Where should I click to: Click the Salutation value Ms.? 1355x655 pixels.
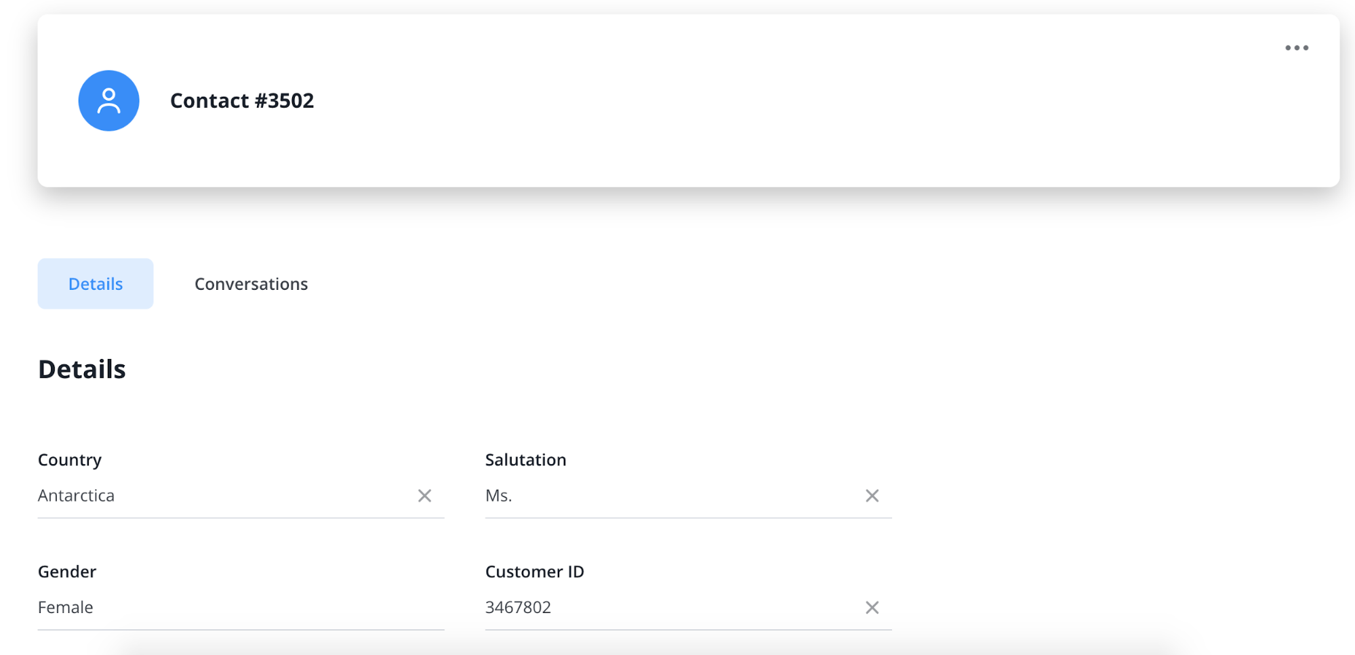(x=498, y=495)
